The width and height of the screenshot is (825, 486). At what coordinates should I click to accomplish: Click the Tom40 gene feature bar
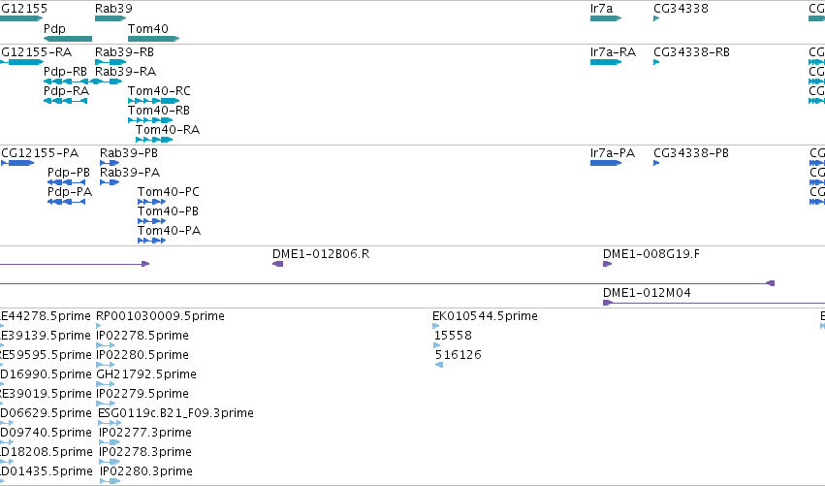tap(153, 39)
